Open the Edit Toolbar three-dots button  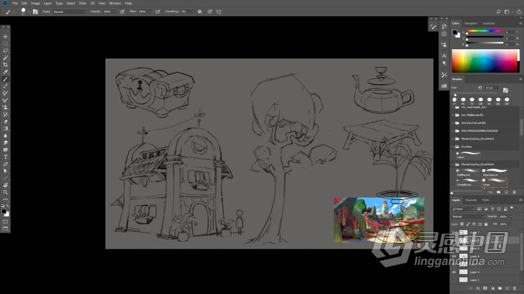tap(5, 199)
